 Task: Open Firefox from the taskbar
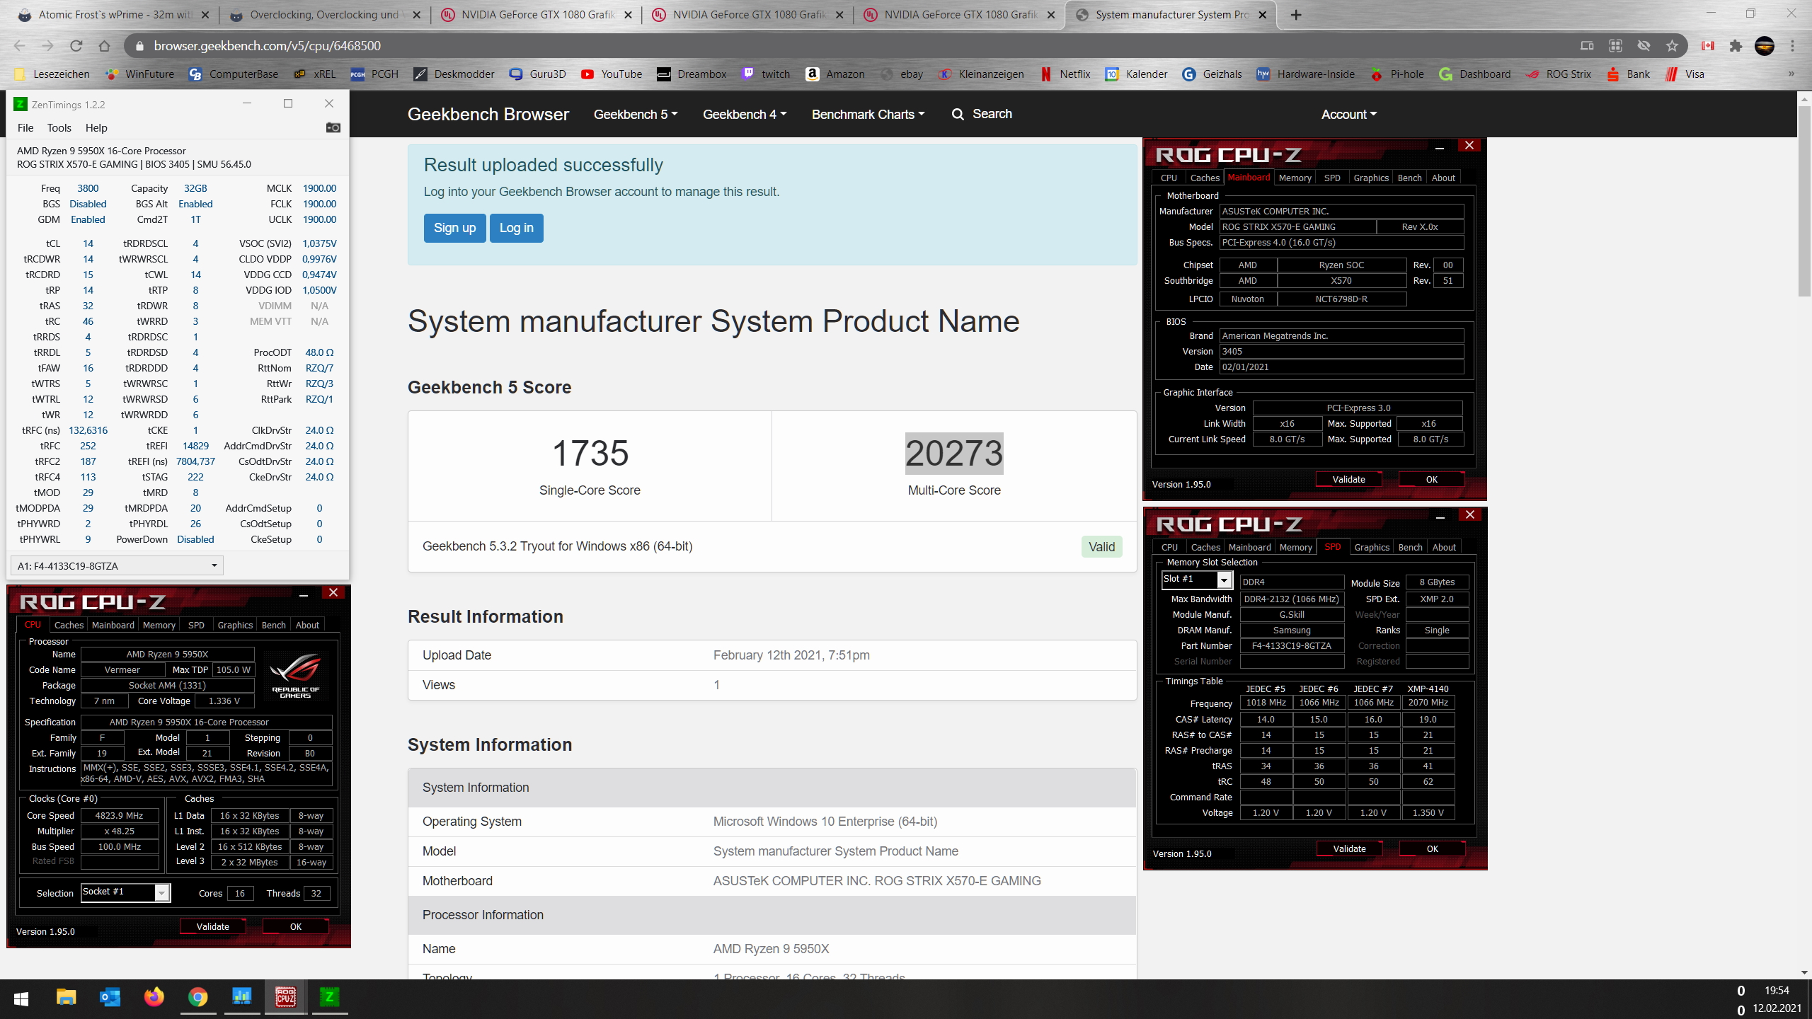pos(154,998)
